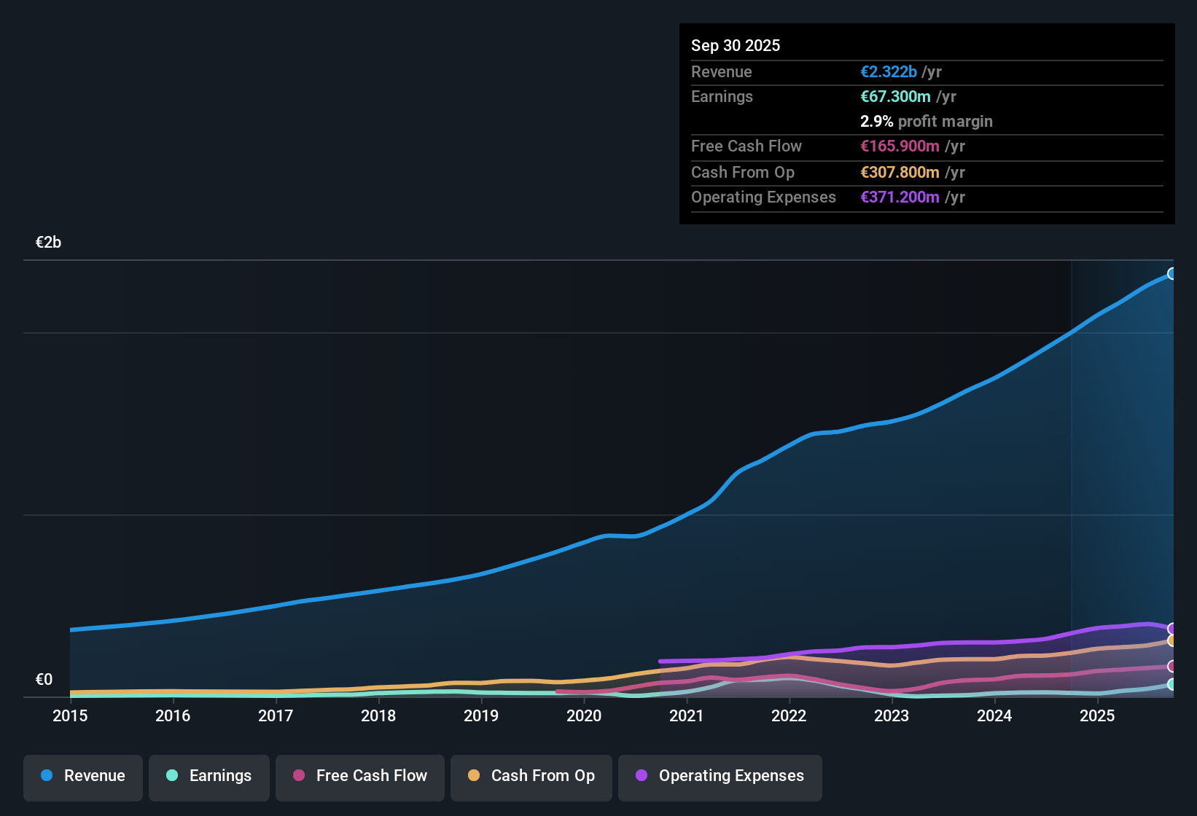Viewport: 1197px width, 816px height.
Task: Click the pink Free Cash Flow legend dot
Action: 297,776
